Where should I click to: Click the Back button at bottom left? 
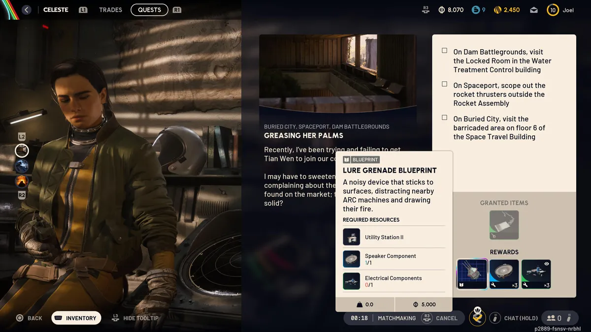pos(29,318)
